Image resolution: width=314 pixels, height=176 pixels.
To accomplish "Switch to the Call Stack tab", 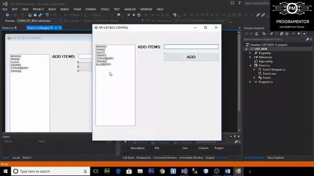I will coord(128,157).
